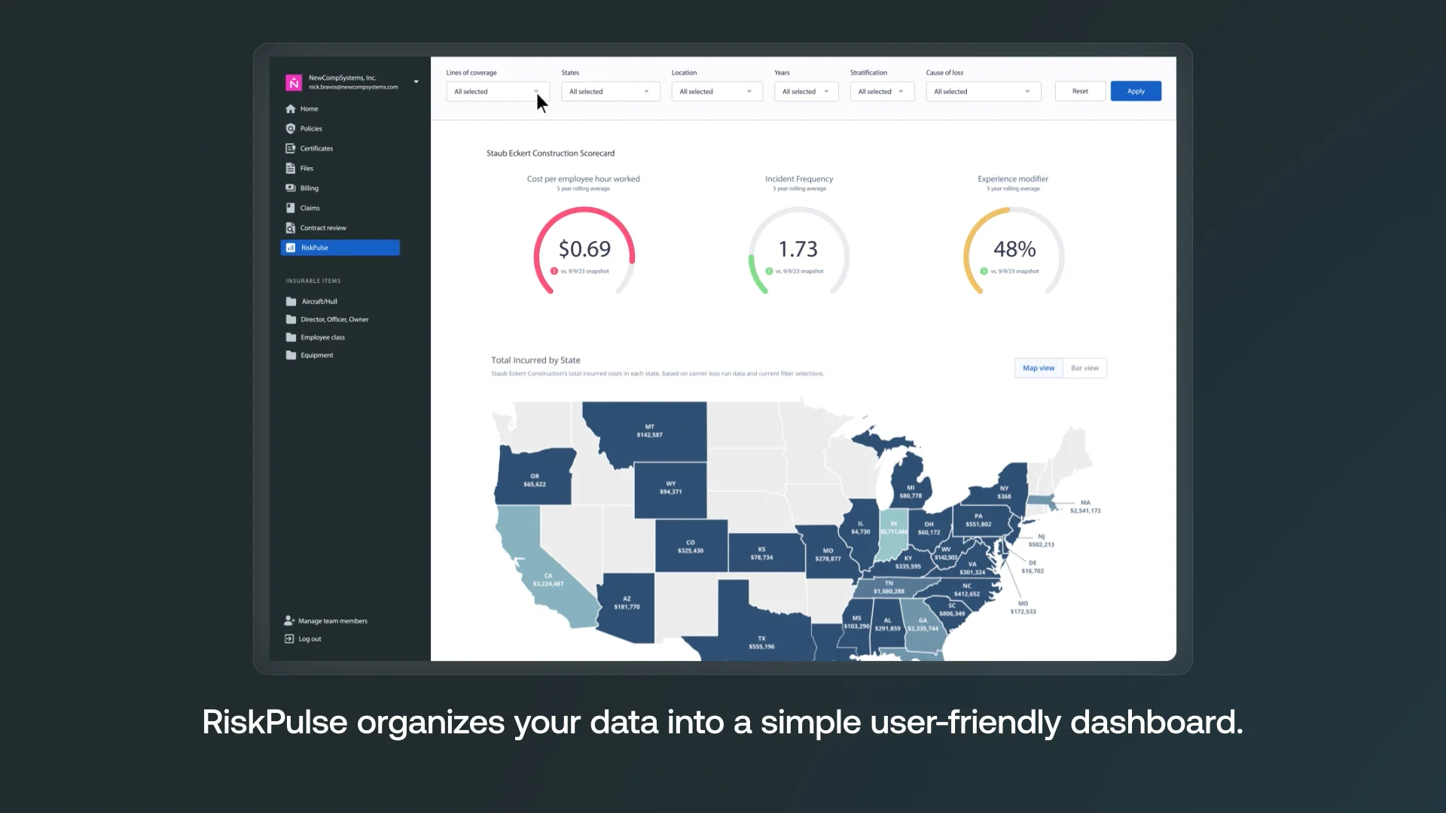Click the Billing icon
Viewport: 1446px width, 813px height.
pyautogui.click(x=290, y=188)
